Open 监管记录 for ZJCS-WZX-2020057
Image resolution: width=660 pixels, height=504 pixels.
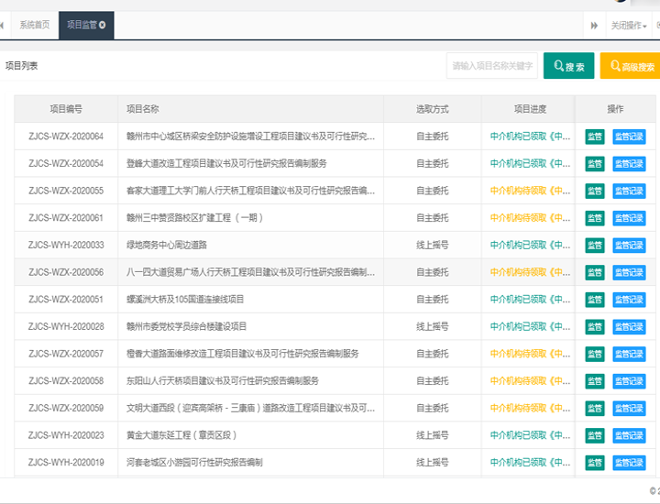pos(629,354)
